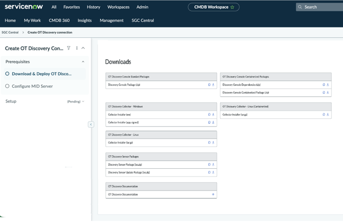The height and width of the screenshot is (223, 343).
Task: Open the History menu
Action: click(93, 7)
